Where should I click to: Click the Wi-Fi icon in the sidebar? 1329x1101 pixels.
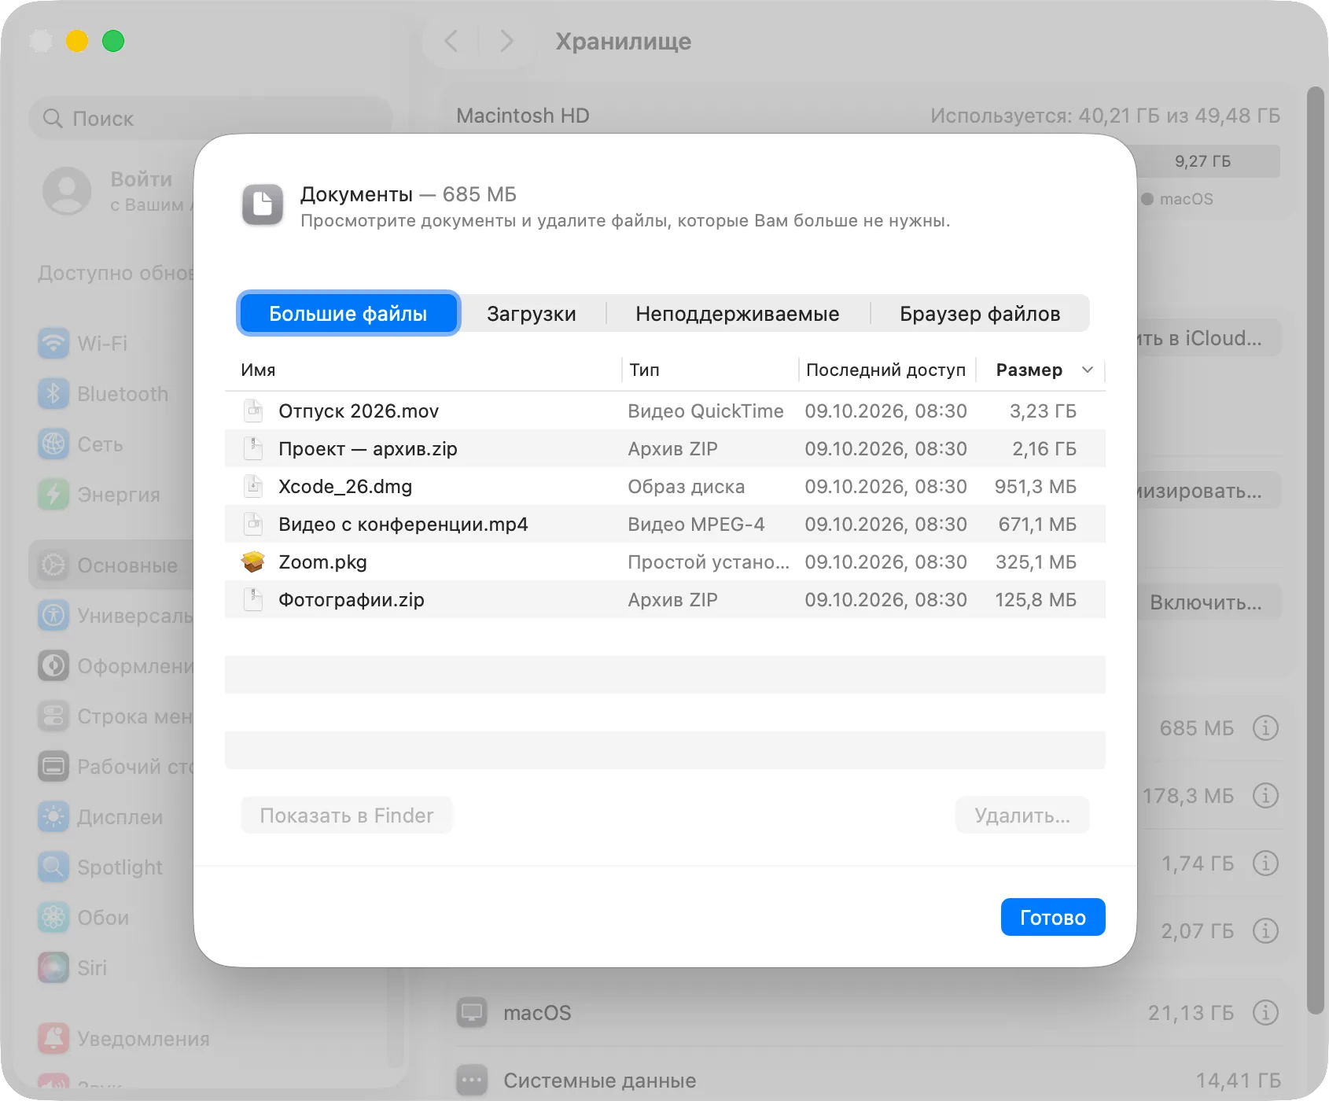coord(53,344)
